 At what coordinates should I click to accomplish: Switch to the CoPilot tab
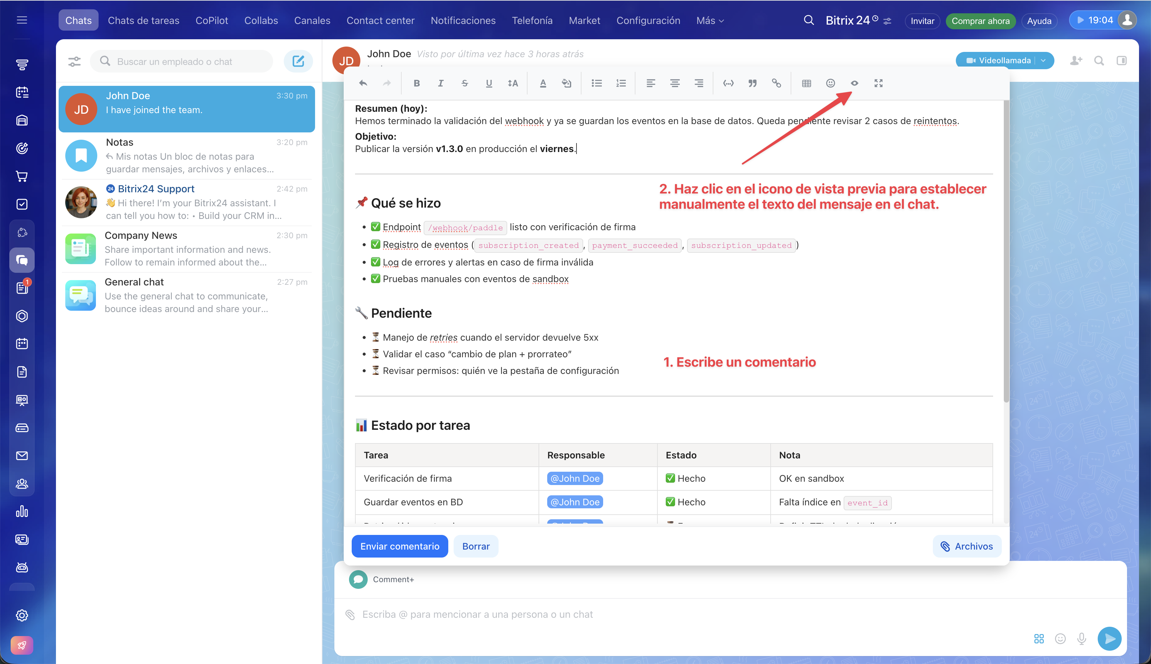tap(211, 21)
